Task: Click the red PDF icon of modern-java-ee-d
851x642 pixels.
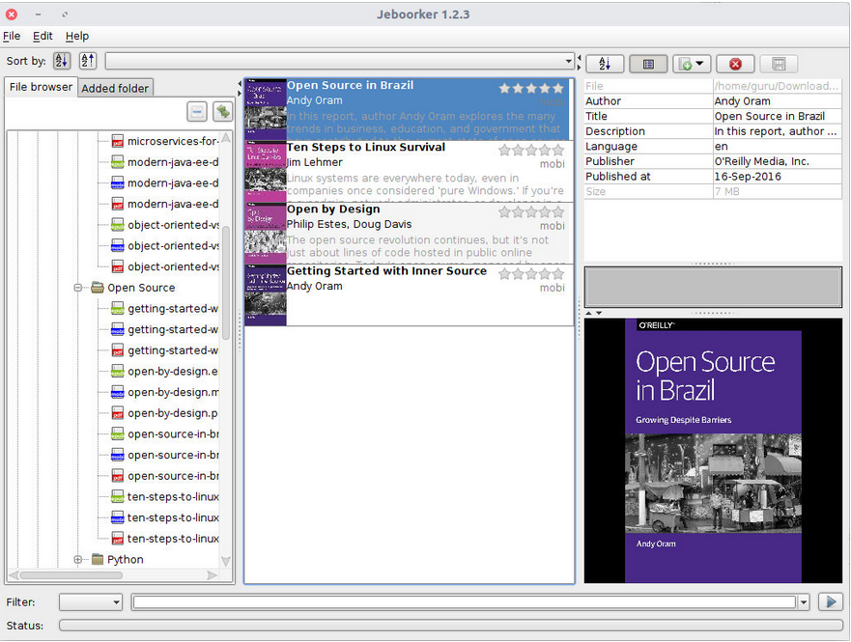Action: click(117, 204)
